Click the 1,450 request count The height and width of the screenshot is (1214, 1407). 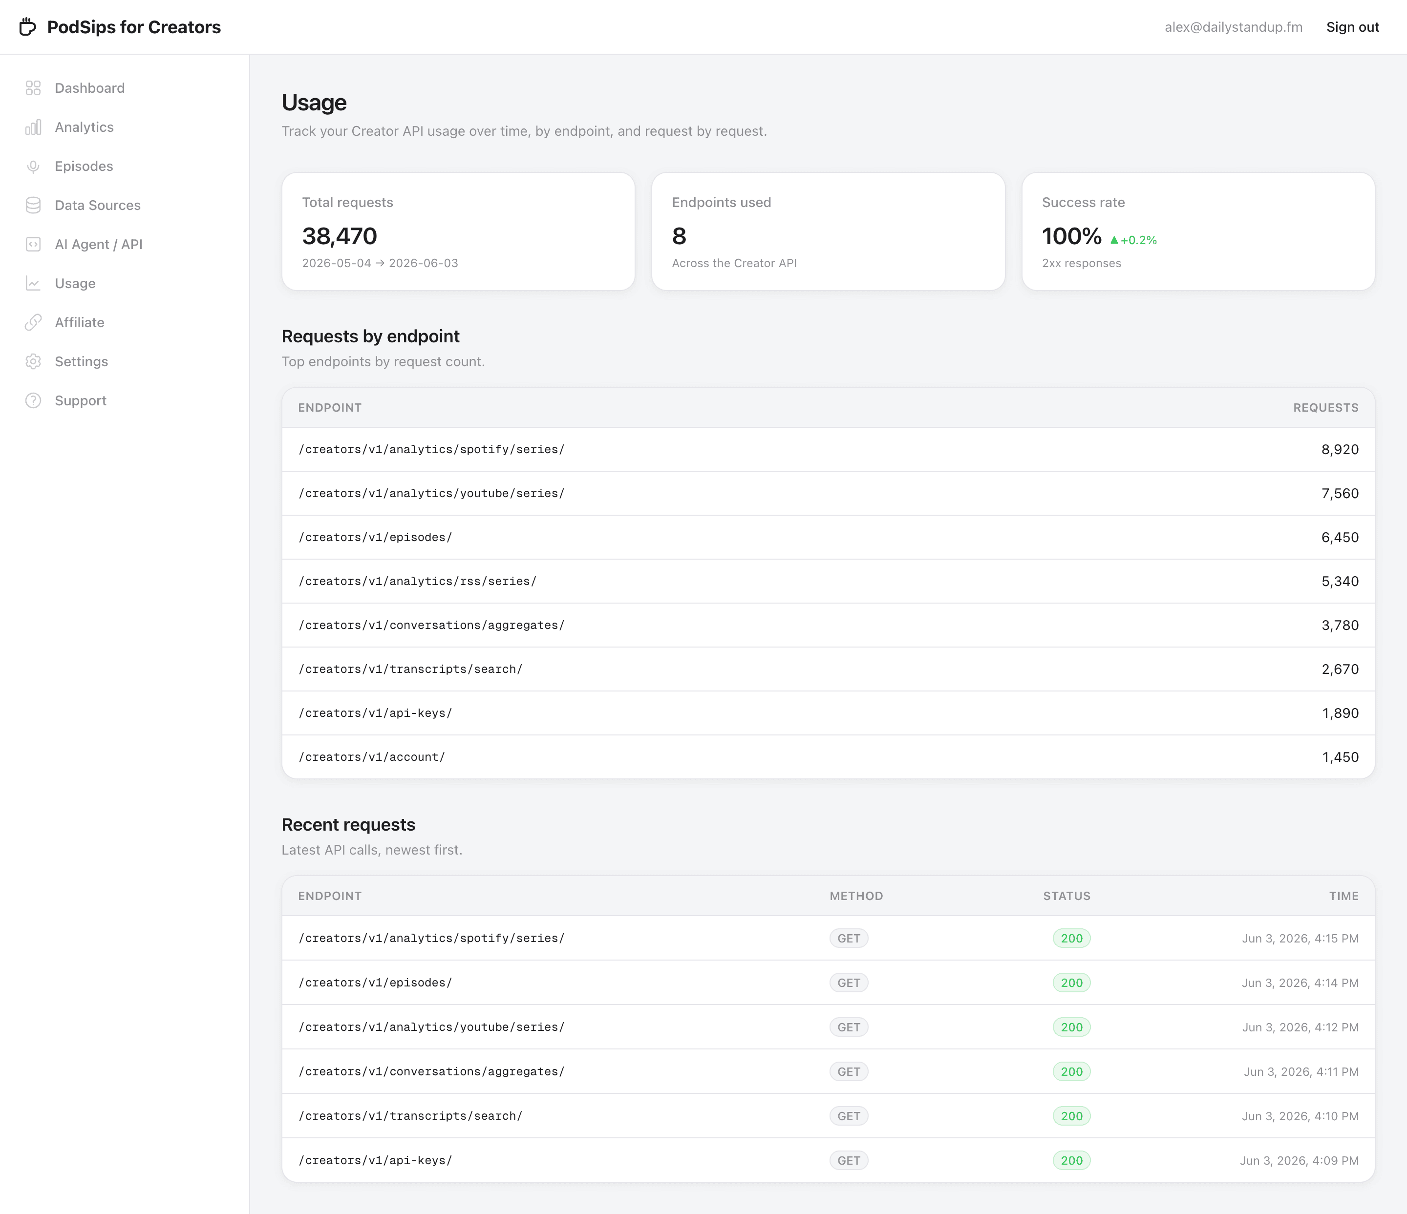1341,757
